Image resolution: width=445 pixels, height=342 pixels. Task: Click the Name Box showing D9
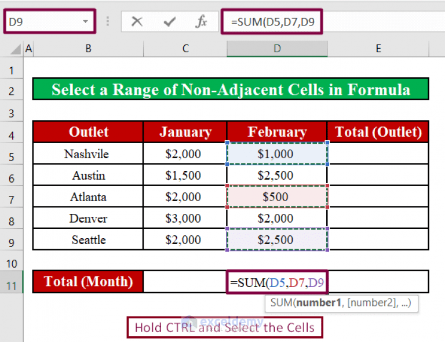[49, 21]
